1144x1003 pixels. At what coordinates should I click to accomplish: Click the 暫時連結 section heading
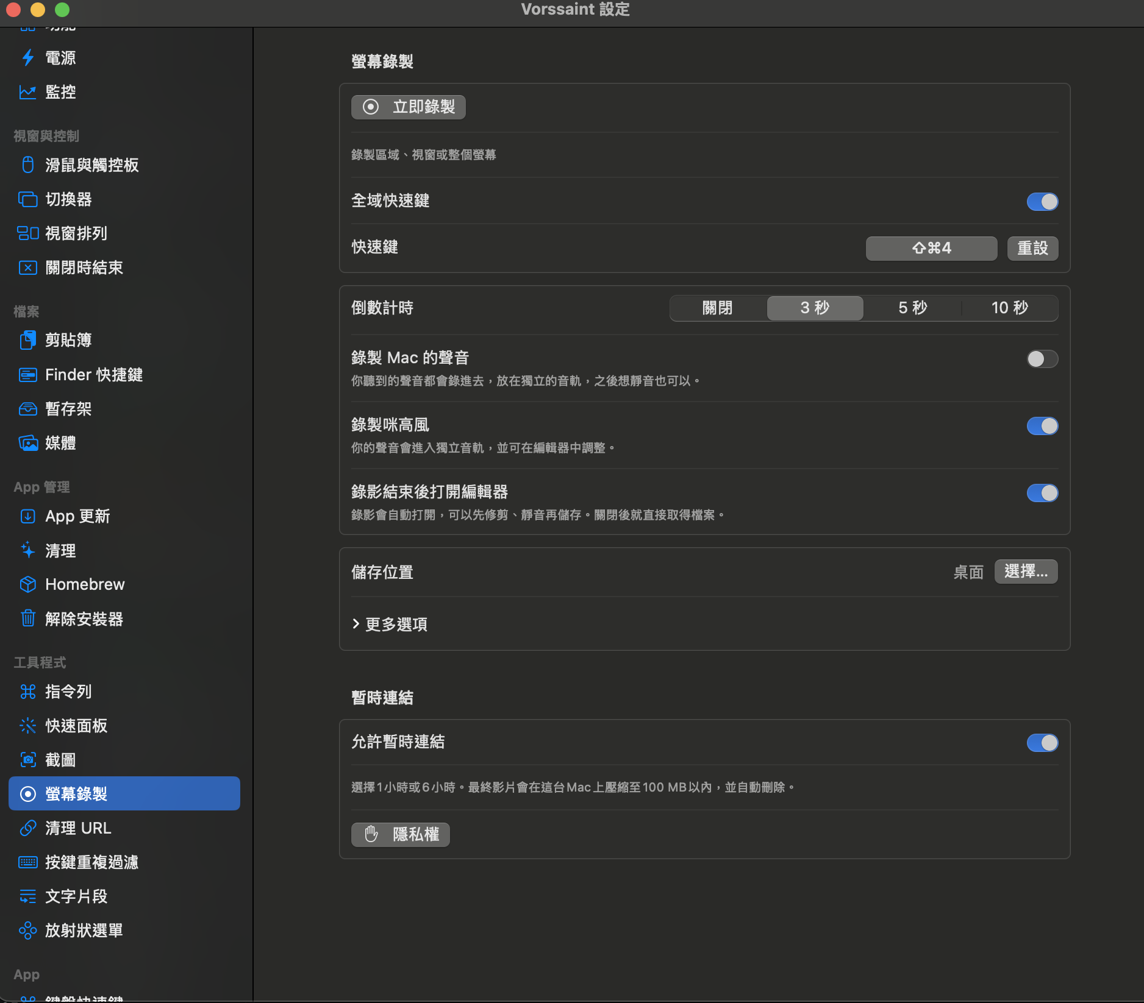(x=382, y=698)
